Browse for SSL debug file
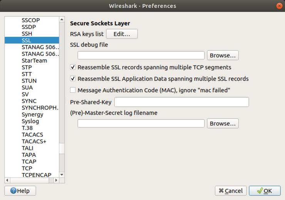285x200 pixels. tap(223, 55)
